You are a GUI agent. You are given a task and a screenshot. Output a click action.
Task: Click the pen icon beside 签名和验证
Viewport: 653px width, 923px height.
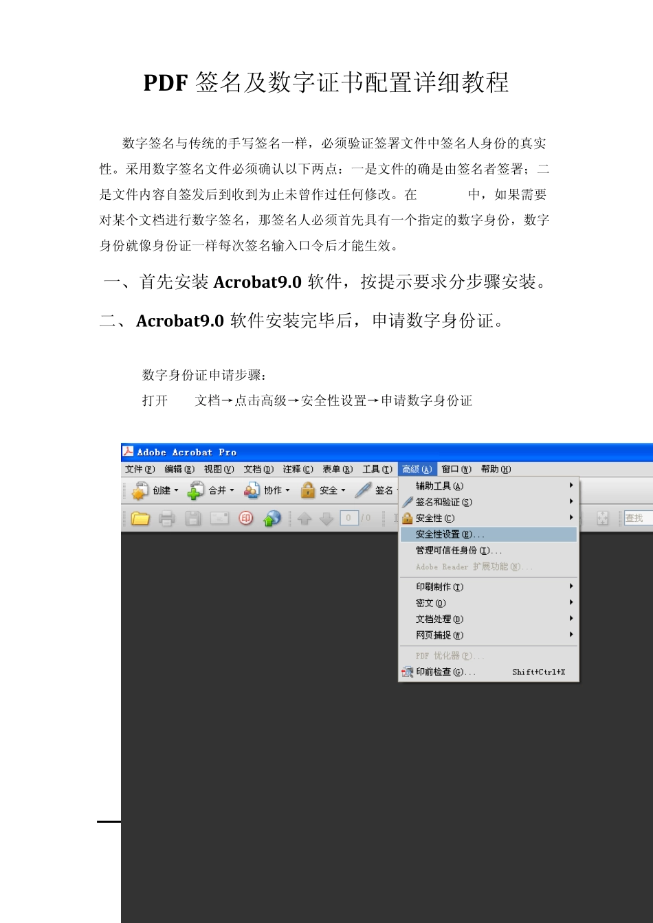(408, 502)
